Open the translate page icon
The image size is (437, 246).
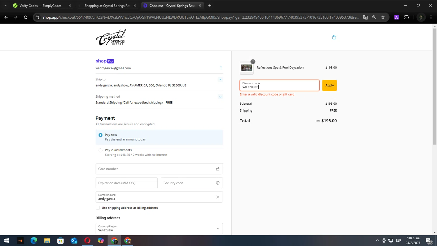[365, 17]
